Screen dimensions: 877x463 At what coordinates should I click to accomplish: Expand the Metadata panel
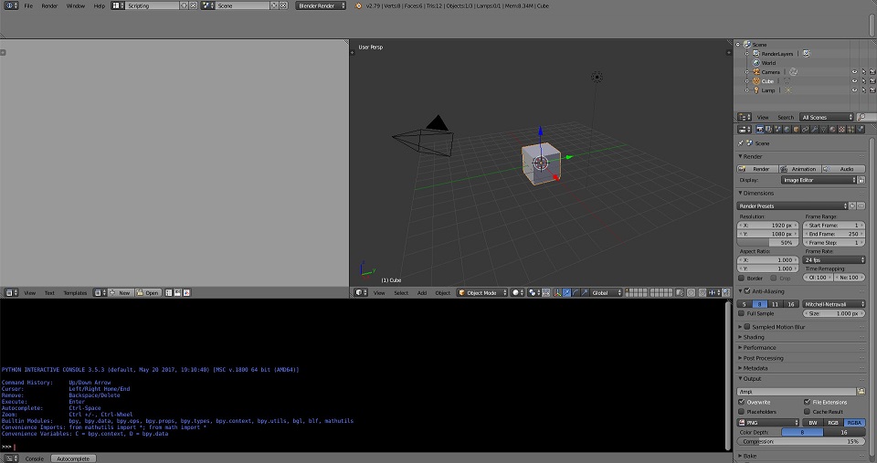click(x=754, y=368)
